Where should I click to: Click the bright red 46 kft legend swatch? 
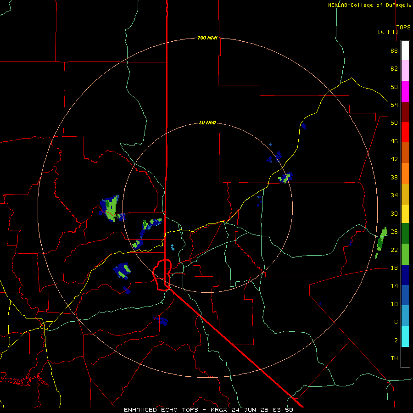coord(405,132)
